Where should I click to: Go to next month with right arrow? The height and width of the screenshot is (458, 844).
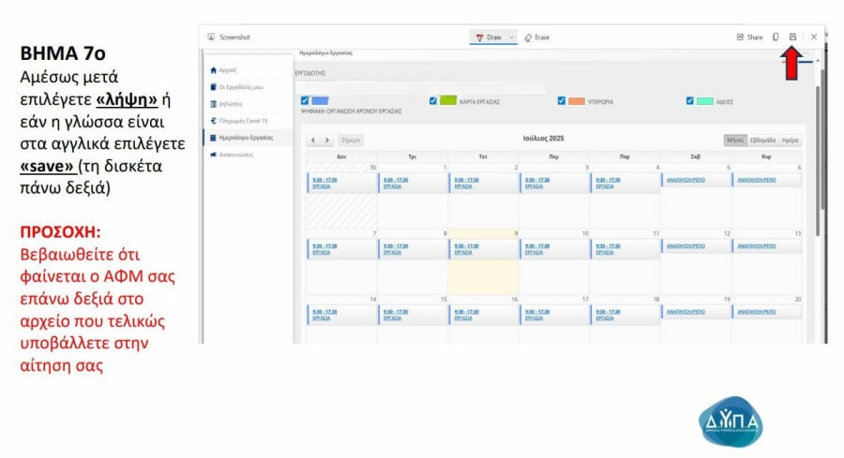point(327,140)
